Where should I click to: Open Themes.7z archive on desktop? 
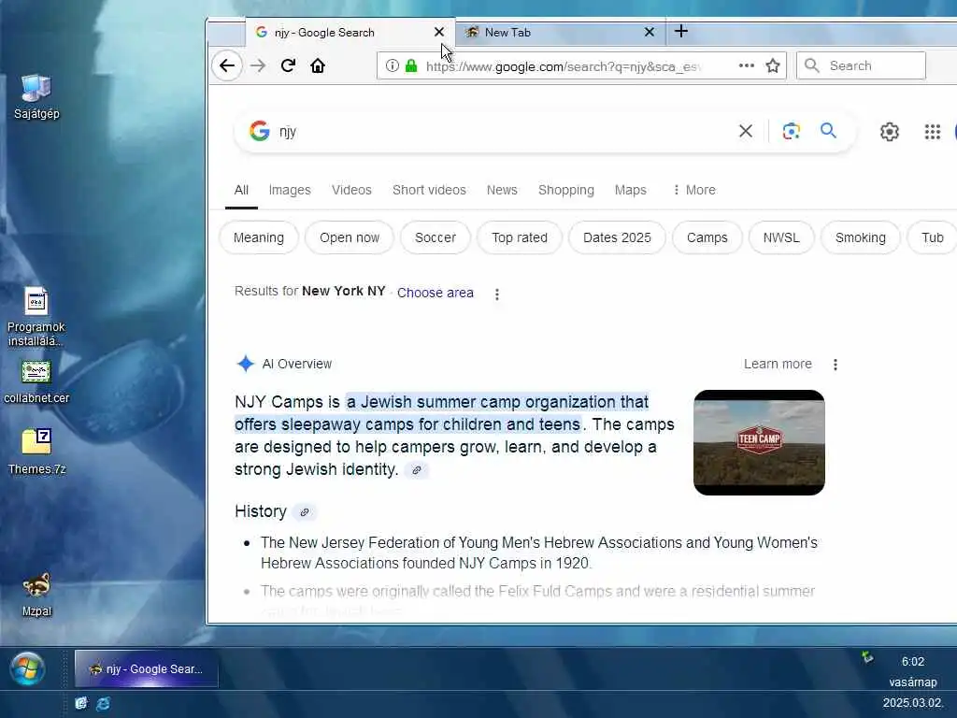coord(36,452)
